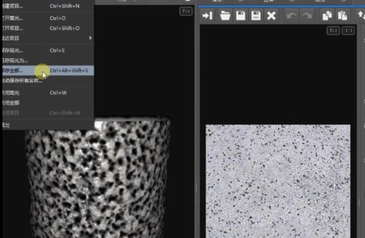Click Fit button in the 3D view

tap(186, 12)
